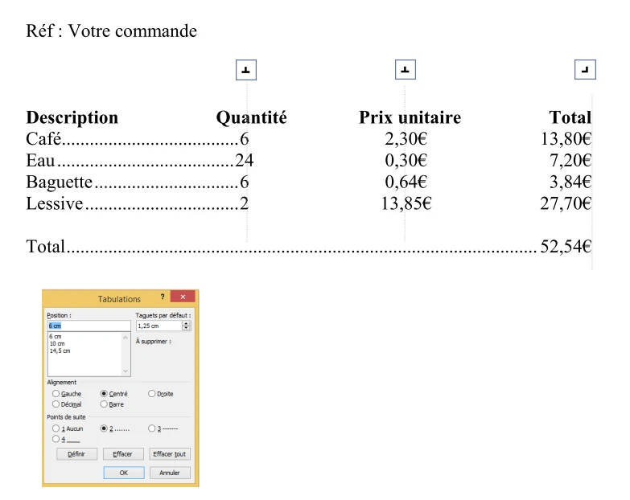Select the Barre alignment option

(x=104, y=404)
